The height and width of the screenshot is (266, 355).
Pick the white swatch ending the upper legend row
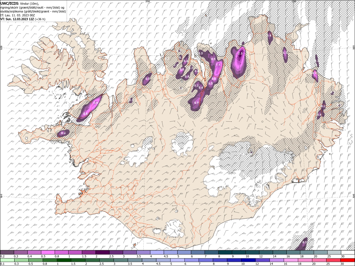[348, 252]
